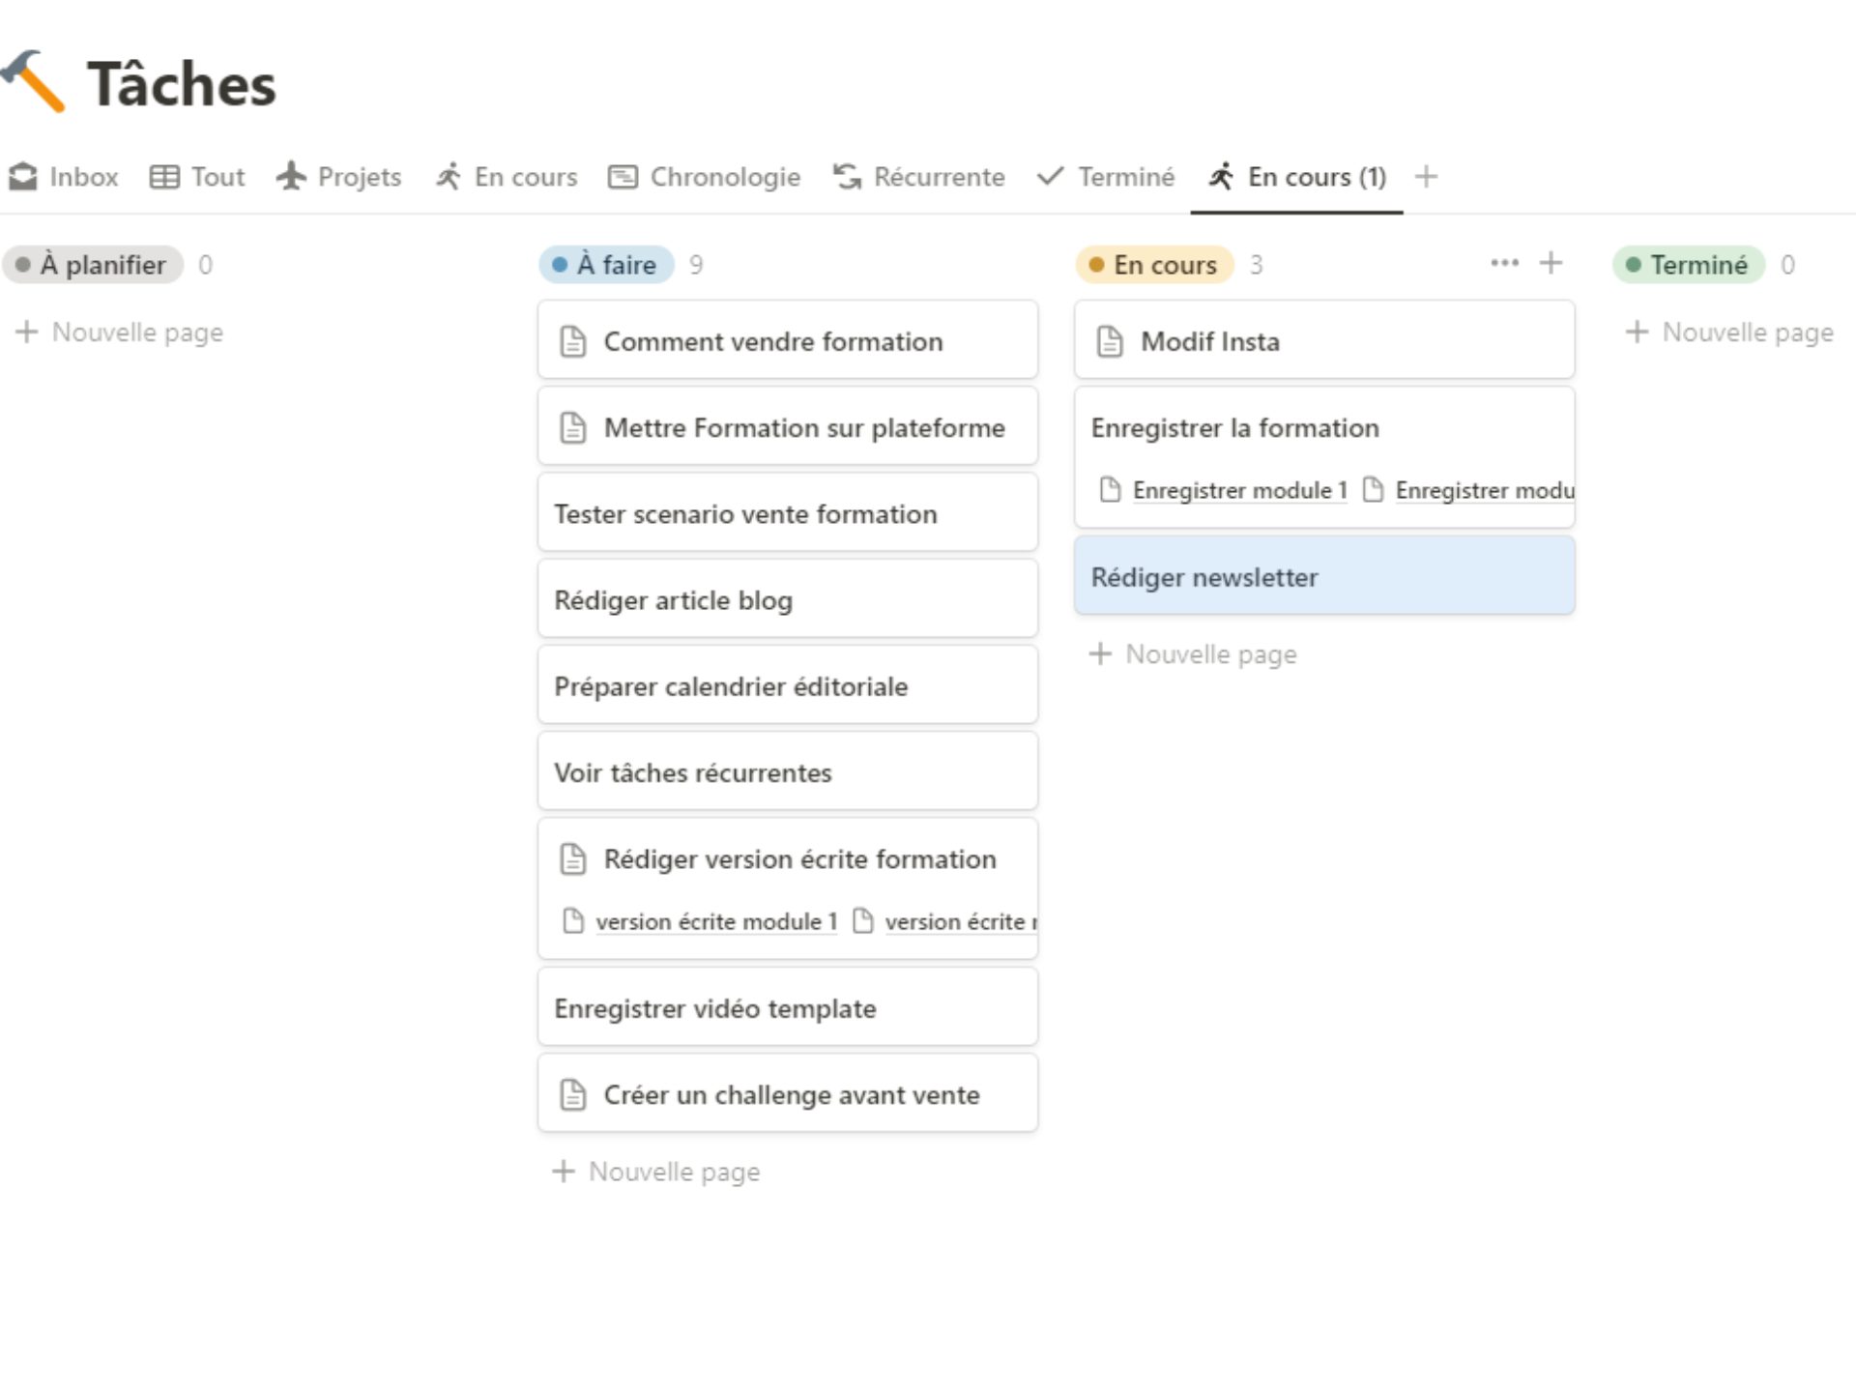Viewport: 1856px width, 1392px height.
Task: Select the table icon of the Tout view
Action: pyautogui.click(x=164, y=176)
